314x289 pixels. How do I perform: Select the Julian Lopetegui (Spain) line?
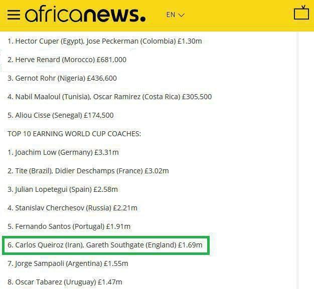click(63, 189)
